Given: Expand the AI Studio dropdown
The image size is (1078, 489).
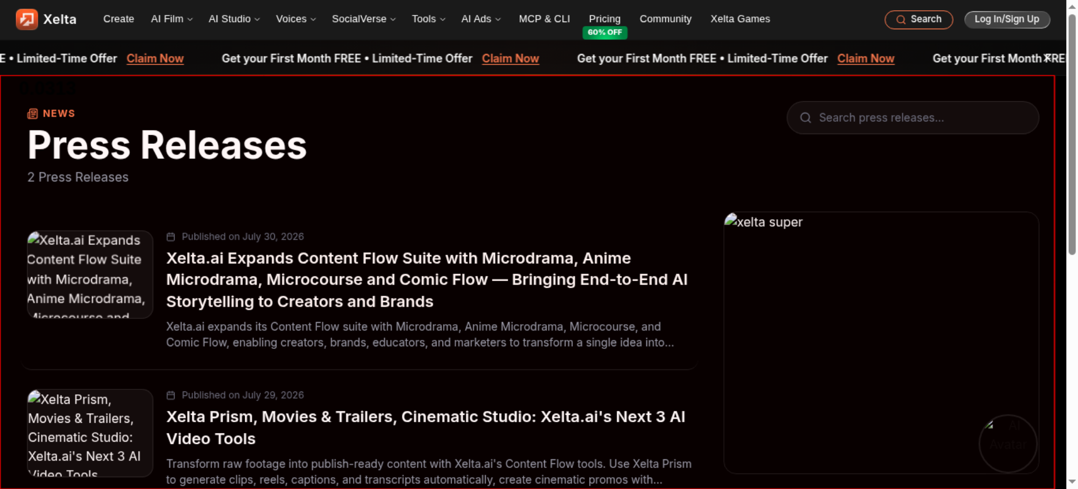Looking at the screenshot, I should pyautogui.click(x=234, y=19).
